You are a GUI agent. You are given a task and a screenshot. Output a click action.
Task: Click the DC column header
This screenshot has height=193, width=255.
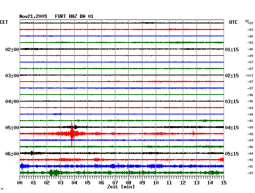[247, 21]
